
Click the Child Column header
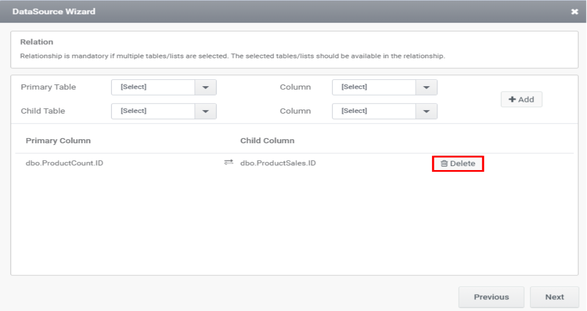click(x=267, y=141)
